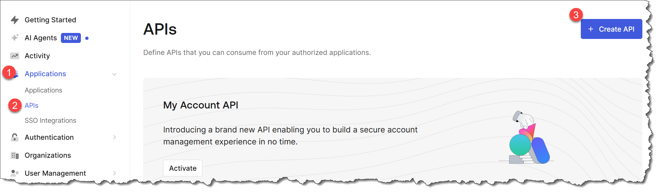Navigate to SSO Integrations
The height and width of the screenshot is (193, 660).
50,120
